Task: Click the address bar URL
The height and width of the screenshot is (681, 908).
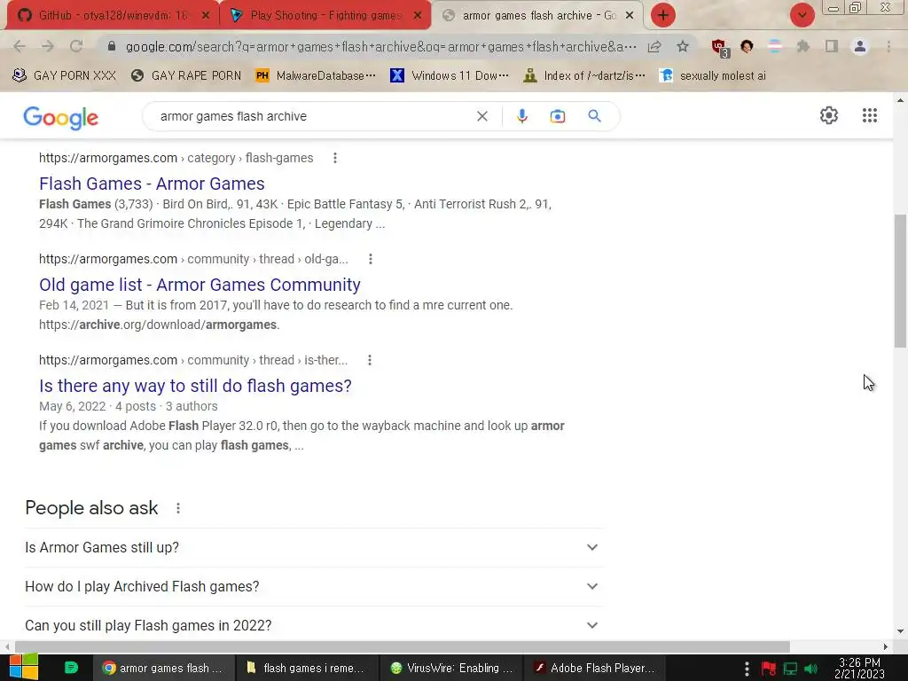Action: point(380,46)
